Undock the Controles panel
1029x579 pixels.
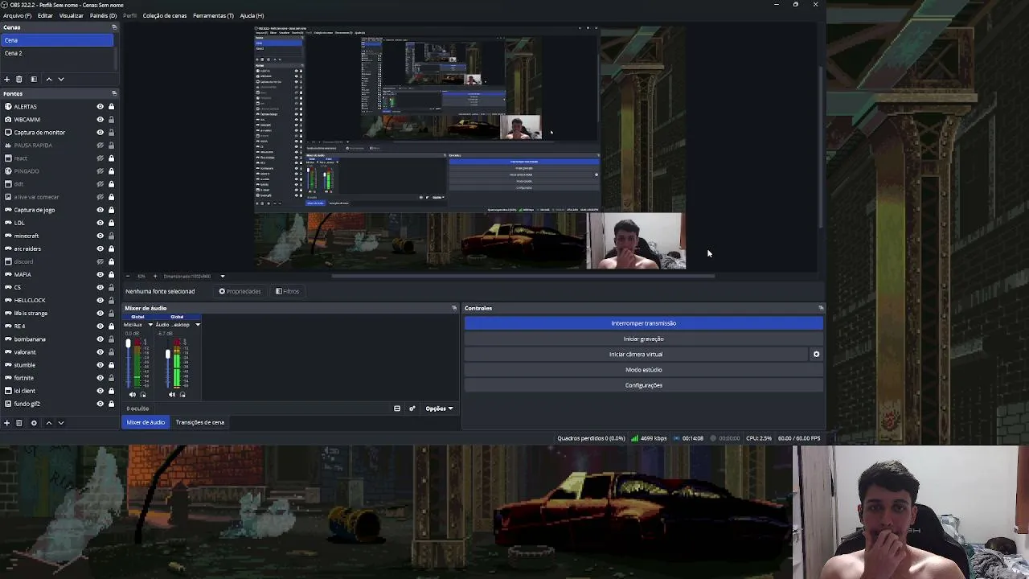pyautogui.click(x=821, y=308)
